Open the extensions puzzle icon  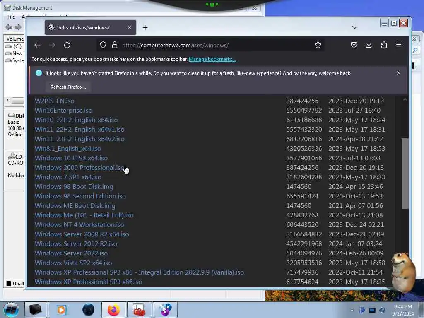[384, 45]
